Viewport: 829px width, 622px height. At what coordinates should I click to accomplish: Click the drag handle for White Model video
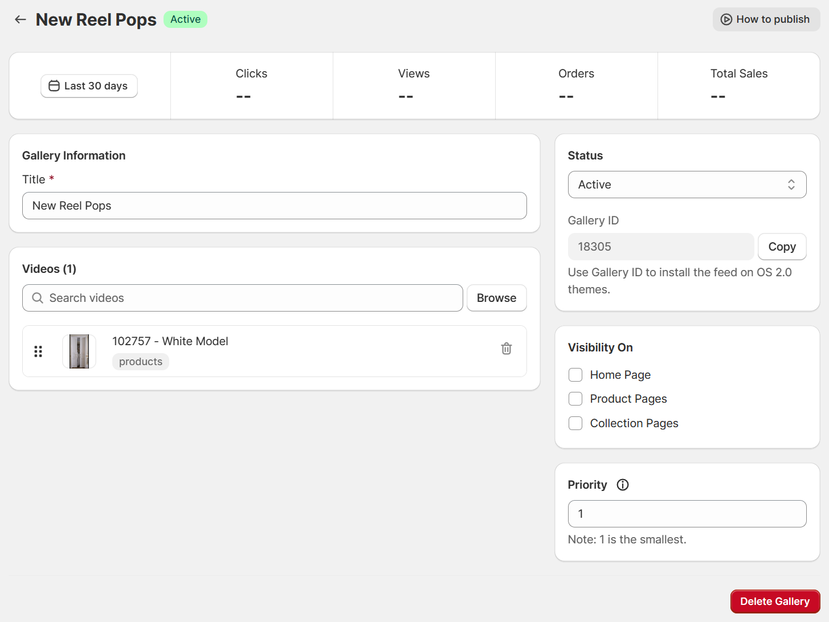[38, 351]
